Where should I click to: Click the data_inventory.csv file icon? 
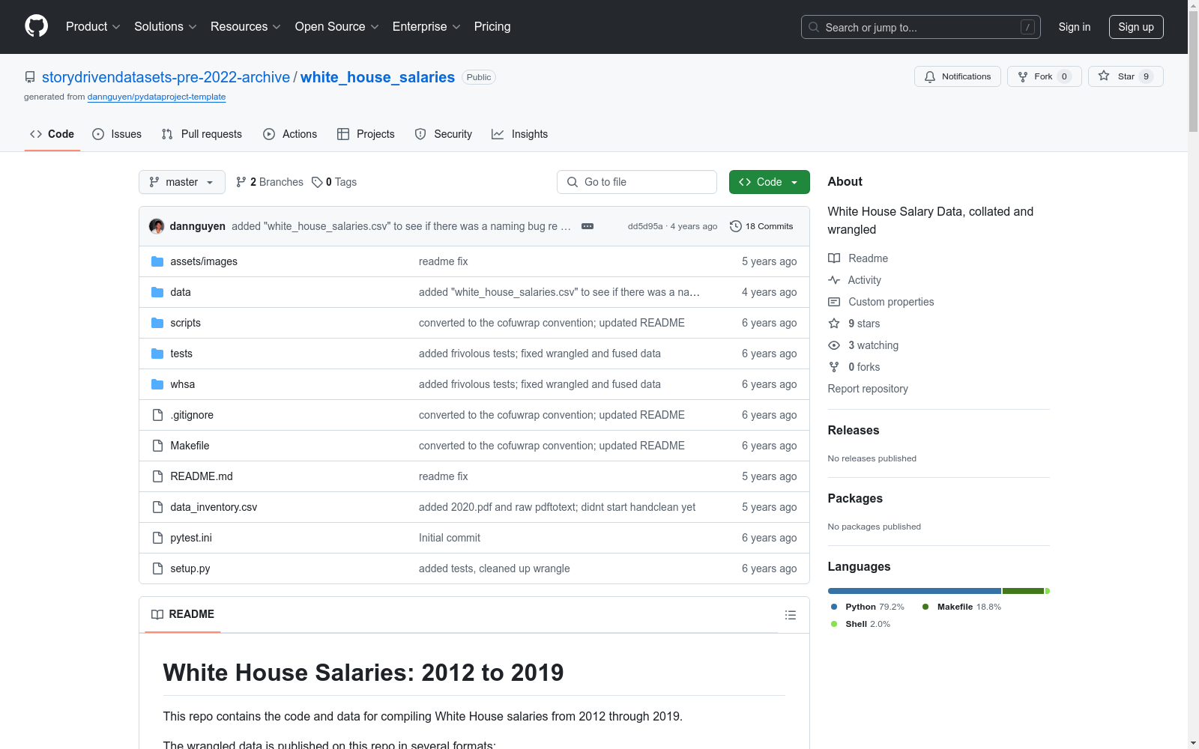click(x=157, y=507)
